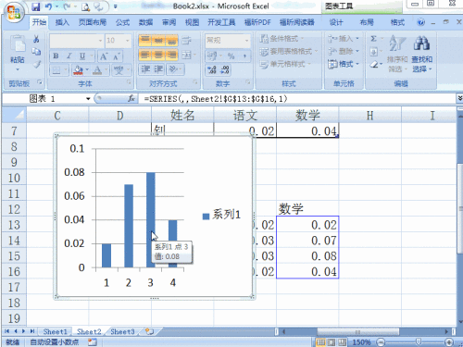The height and width of the screenshot is (347, 463).
Task: Click the AutoSum sigma icon
Action: 373,39
